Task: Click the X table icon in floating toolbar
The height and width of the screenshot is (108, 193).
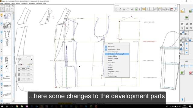Action: (160, 9)
